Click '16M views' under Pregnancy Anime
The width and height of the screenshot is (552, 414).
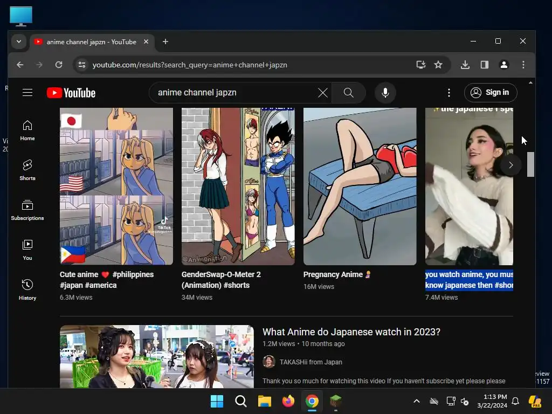pos(319,287)
